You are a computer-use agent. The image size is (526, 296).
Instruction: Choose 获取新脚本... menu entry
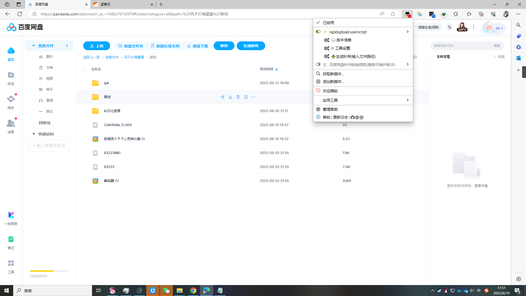(x=333, y=74)
